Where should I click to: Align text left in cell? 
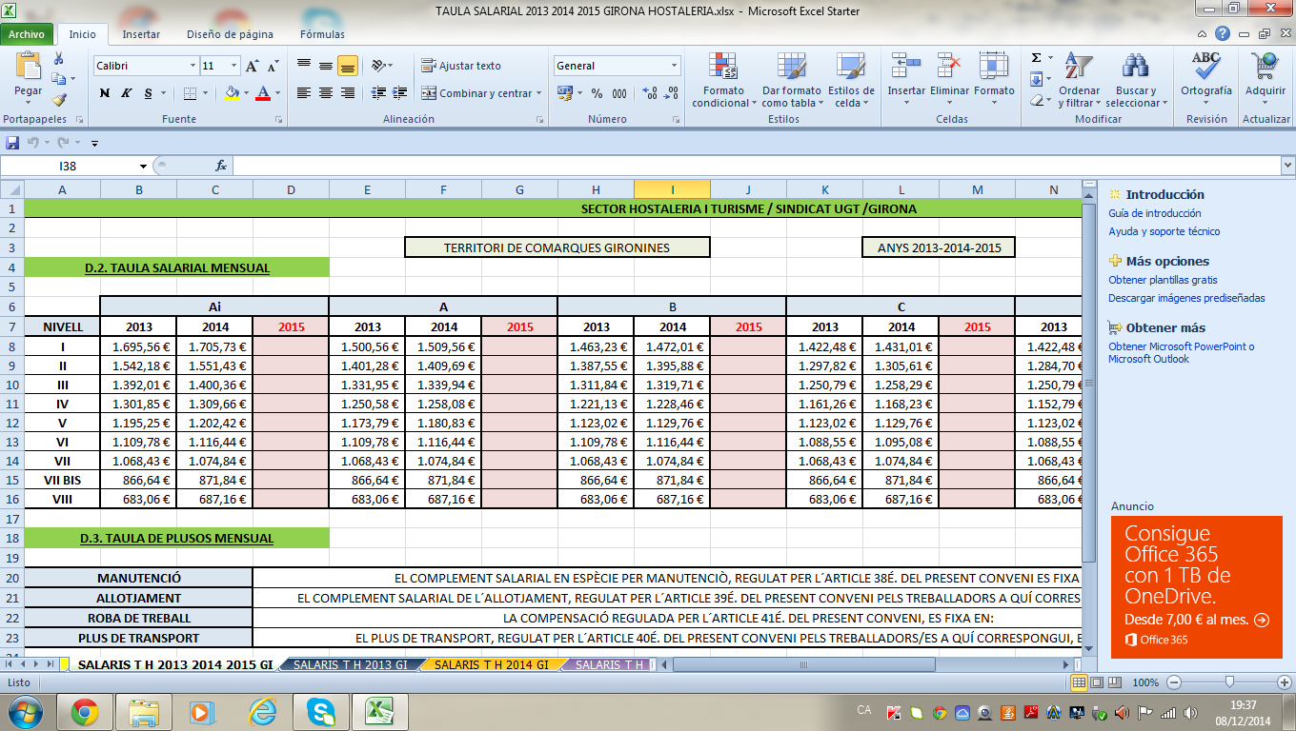pyautogui.click(x=304, y=93)
